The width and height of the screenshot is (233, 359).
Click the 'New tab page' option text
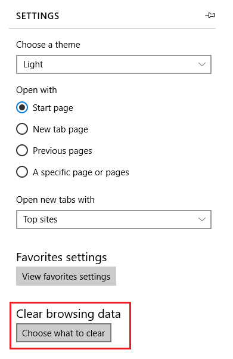[60, 129]
